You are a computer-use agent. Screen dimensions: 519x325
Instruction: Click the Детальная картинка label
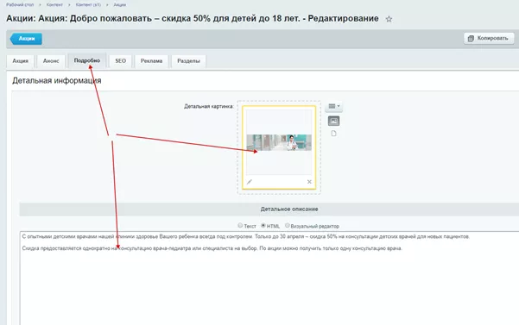pyautogui.click(x=209, y=106)
